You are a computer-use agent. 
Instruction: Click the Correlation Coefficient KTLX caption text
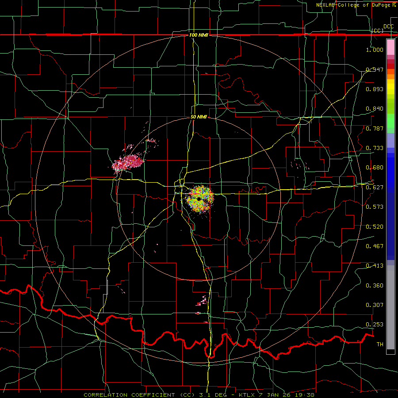pos(199,395)
